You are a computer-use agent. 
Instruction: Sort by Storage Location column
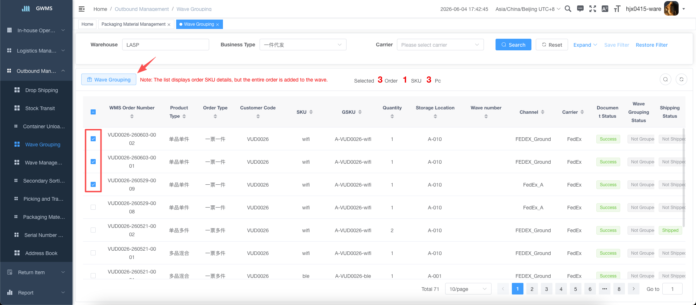click(435, 116)
